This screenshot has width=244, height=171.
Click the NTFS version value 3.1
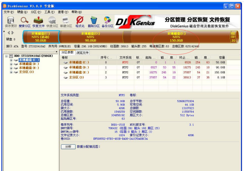192,125
